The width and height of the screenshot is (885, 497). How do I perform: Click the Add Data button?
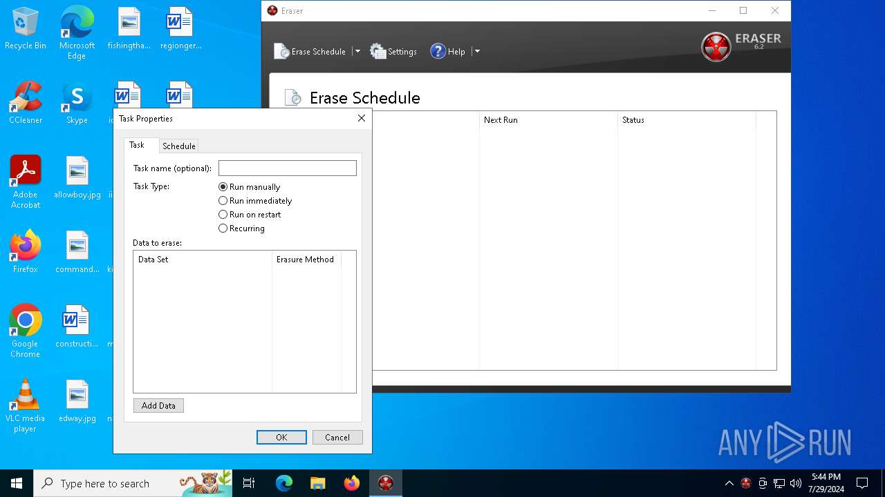click(x=158, y=406)
